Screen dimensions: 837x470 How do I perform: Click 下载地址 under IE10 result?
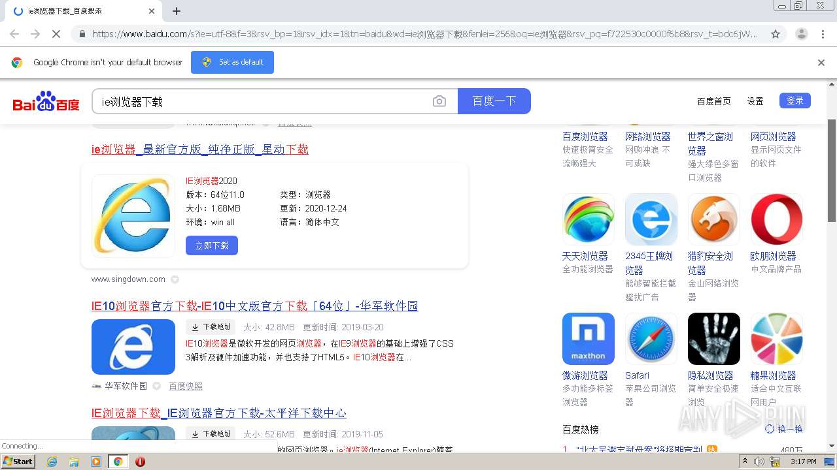(211, 327)
